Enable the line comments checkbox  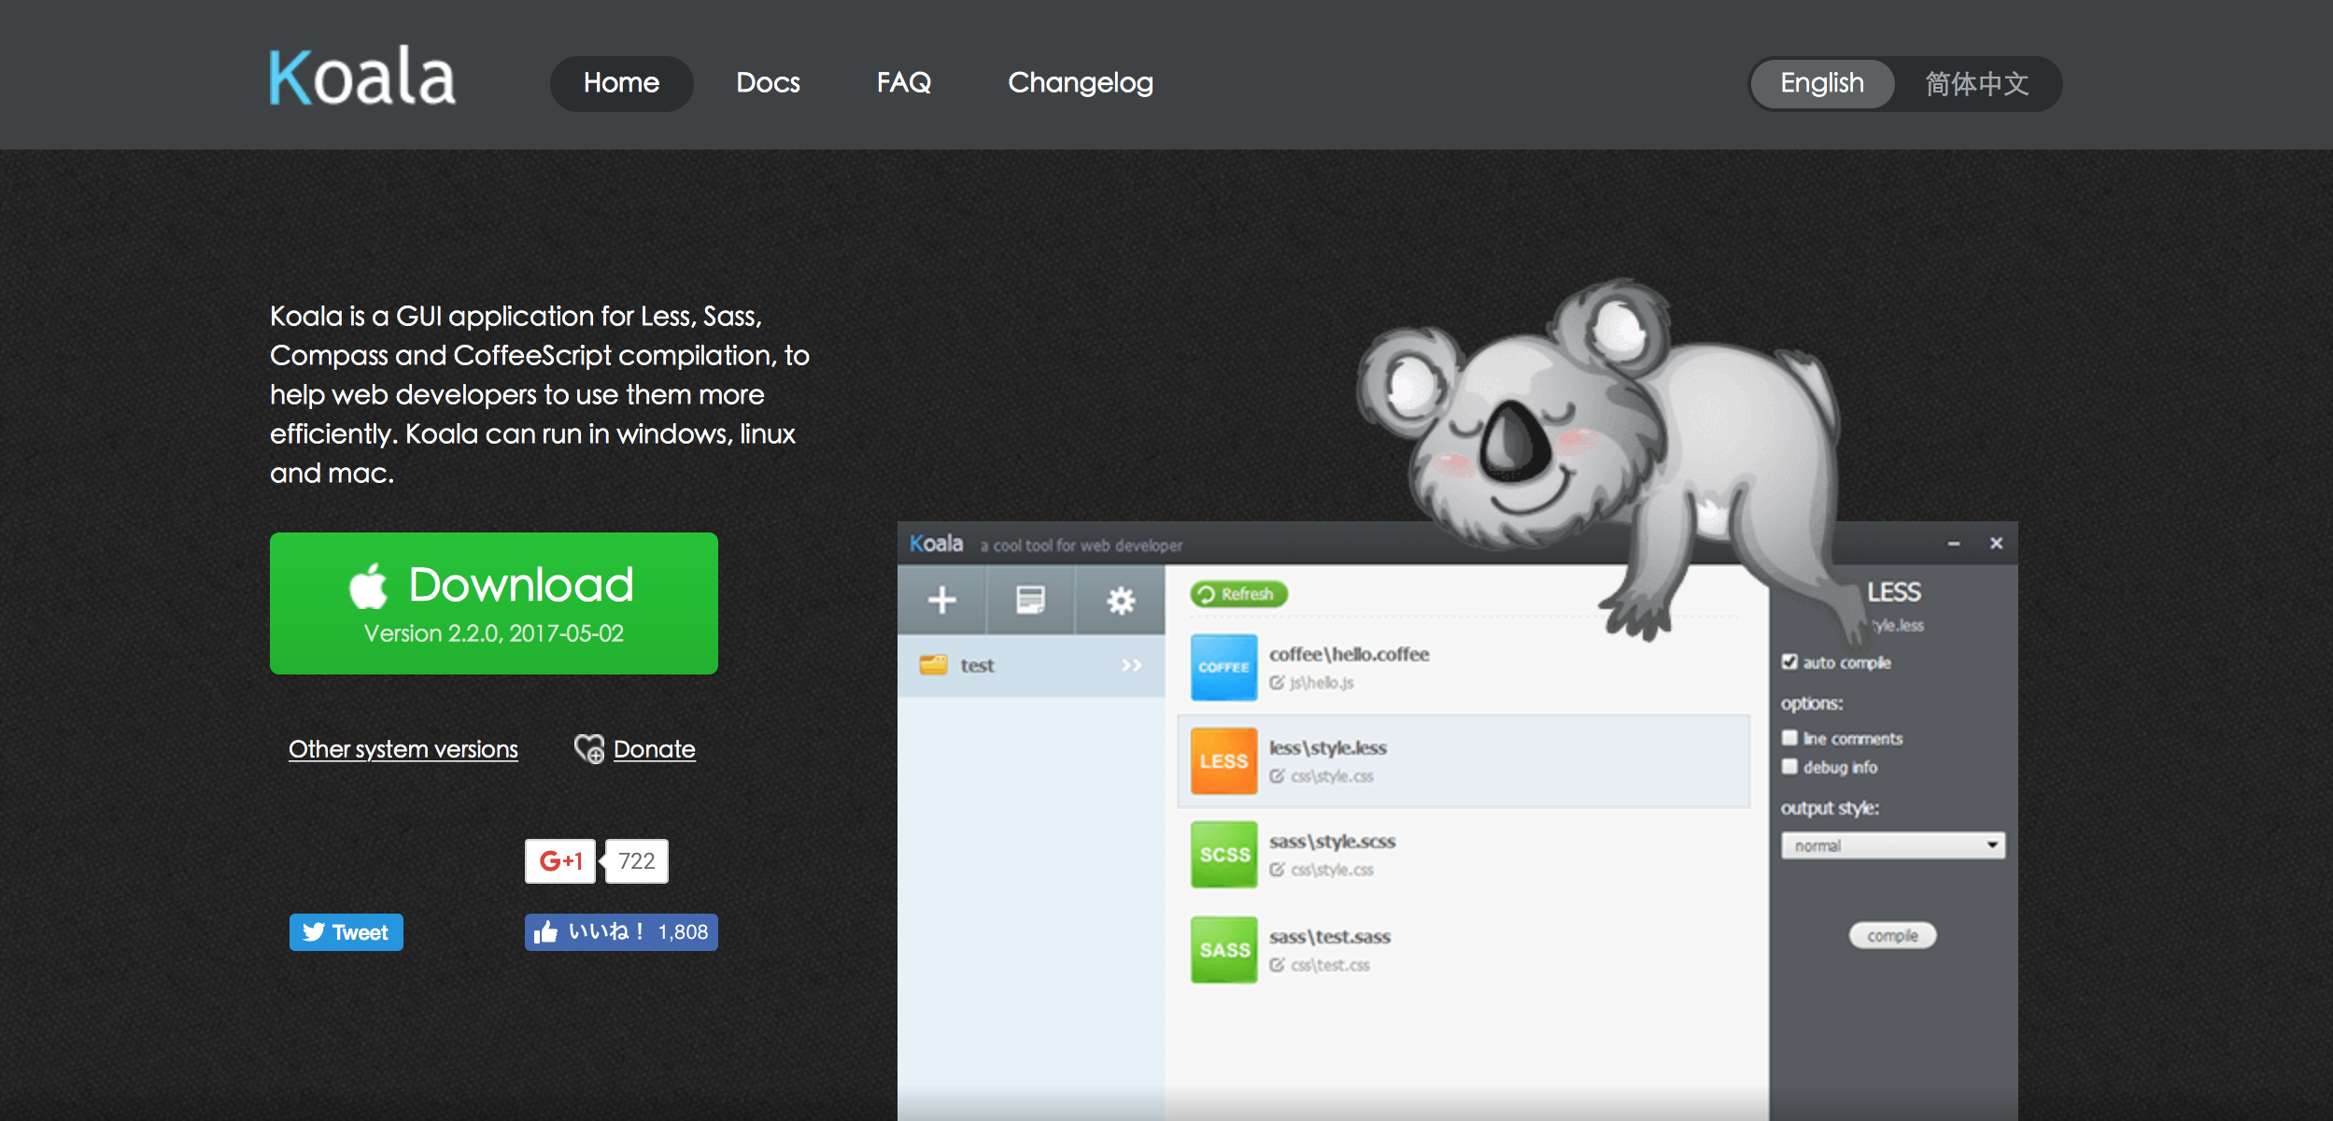point(1789,737)
